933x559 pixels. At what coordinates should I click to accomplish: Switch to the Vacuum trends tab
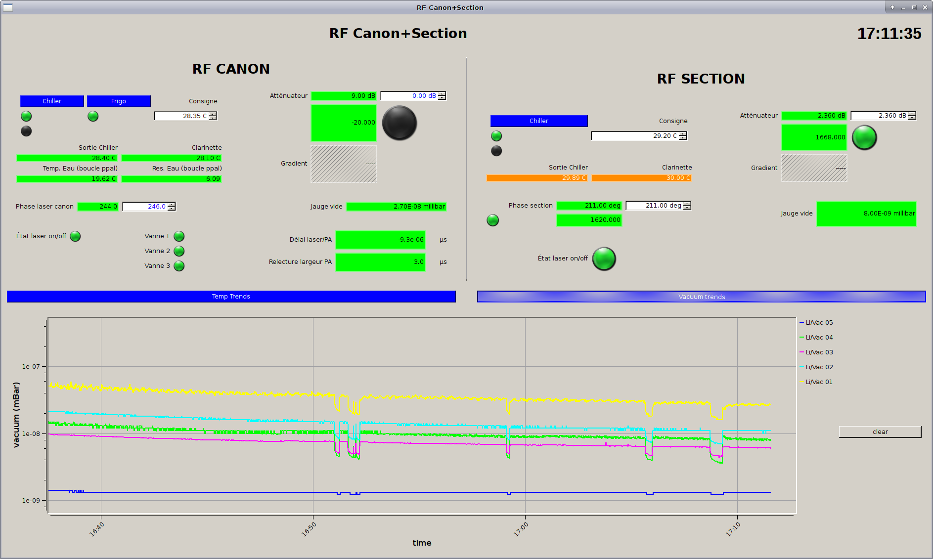point(701,297)
